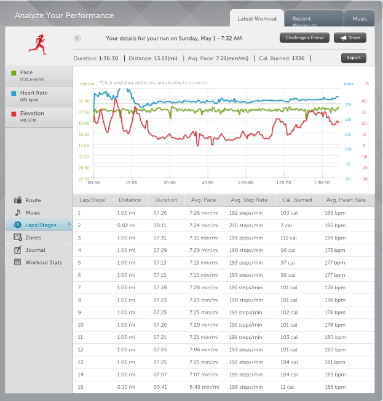Click the run date heading Sunday, May 1
383x401 pixels.
click(x=174, y=38)
